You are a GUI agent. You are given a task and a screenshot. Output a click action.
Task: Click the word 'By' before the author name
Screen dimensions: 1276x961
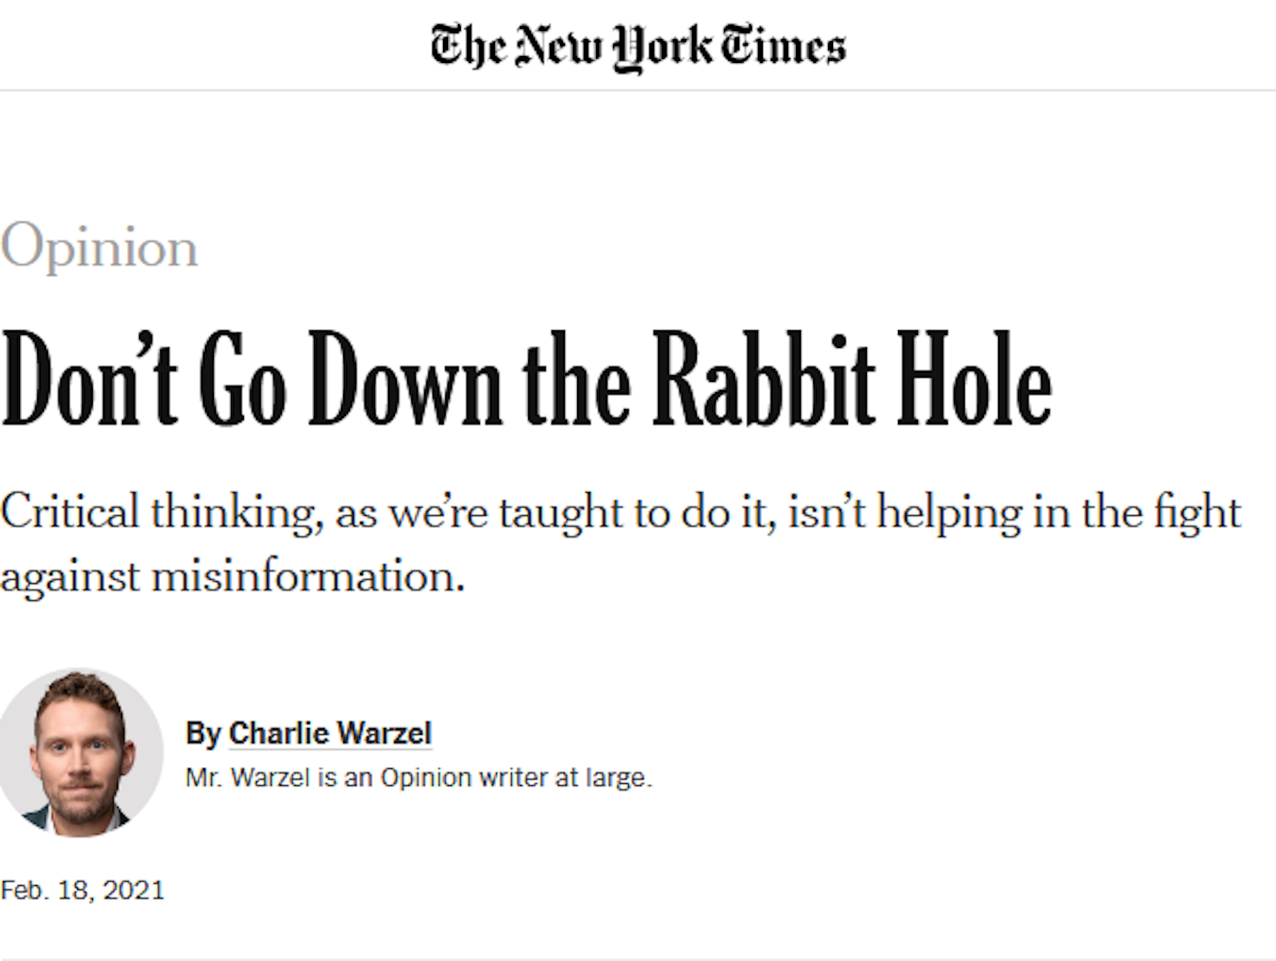tap(203, 734)
